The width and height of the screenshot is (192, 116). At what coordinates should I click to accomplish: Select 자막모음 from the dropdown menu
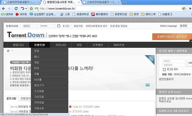50,102
